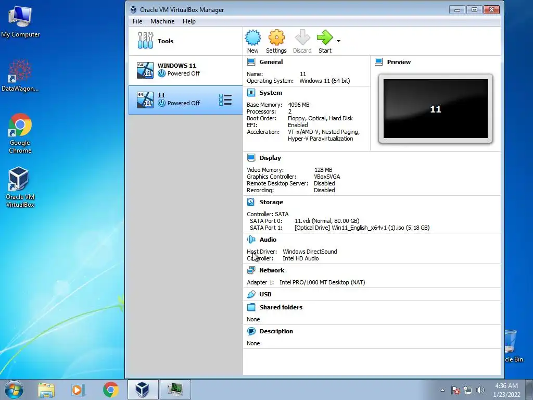Click the General section heading
The width and height of the screenshot is (533, 400).
point(271,62)
